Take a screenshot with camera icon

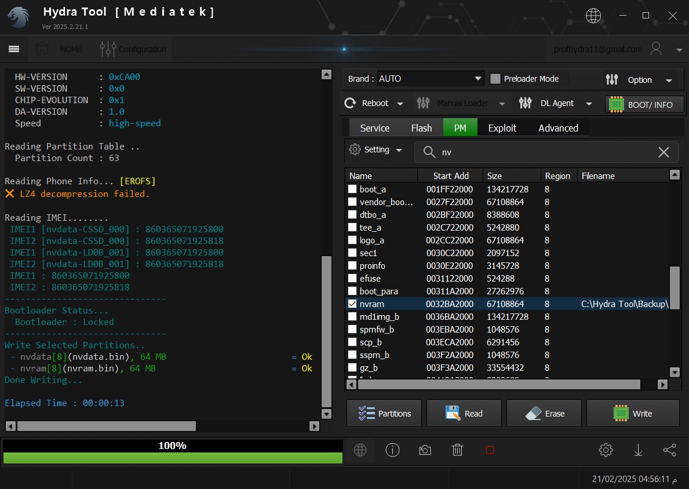tap(425, 450)
